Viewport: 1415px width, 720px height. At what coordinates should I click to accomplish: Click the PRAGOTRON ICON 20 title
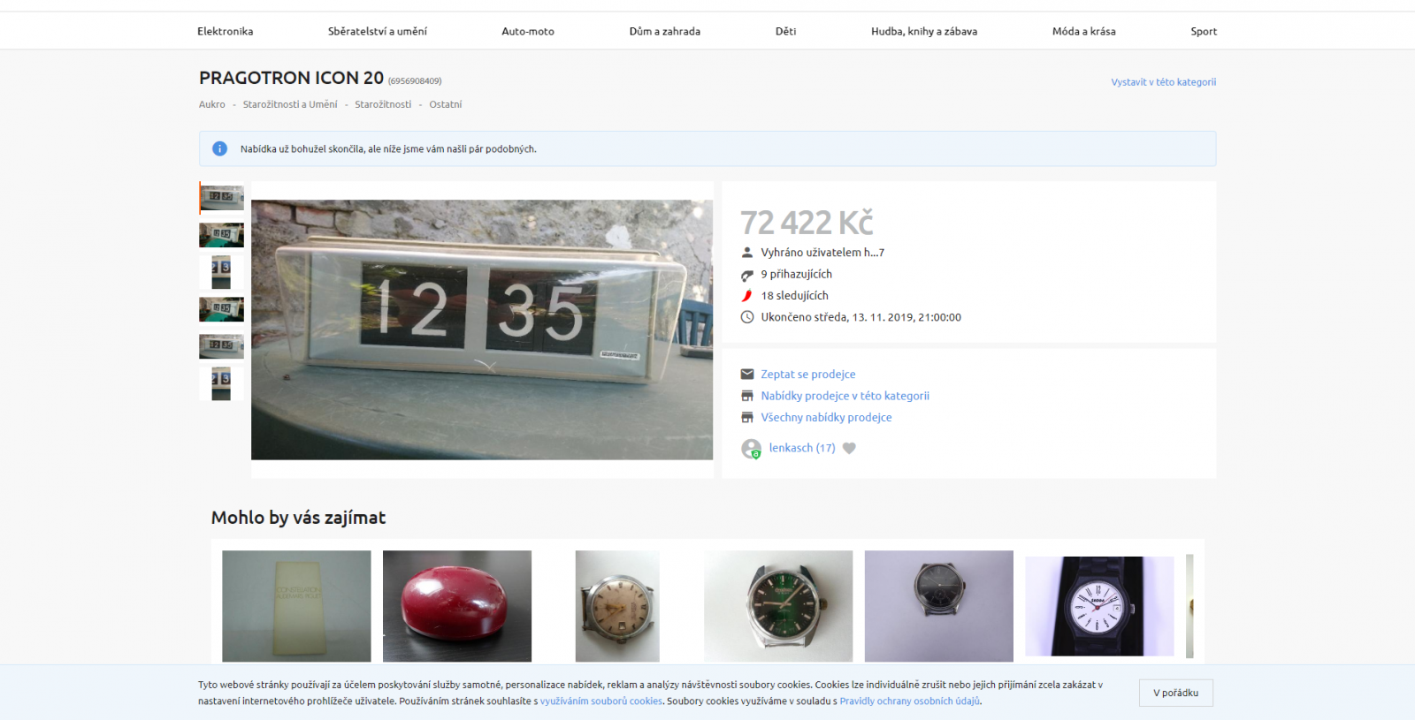point(291,78)
